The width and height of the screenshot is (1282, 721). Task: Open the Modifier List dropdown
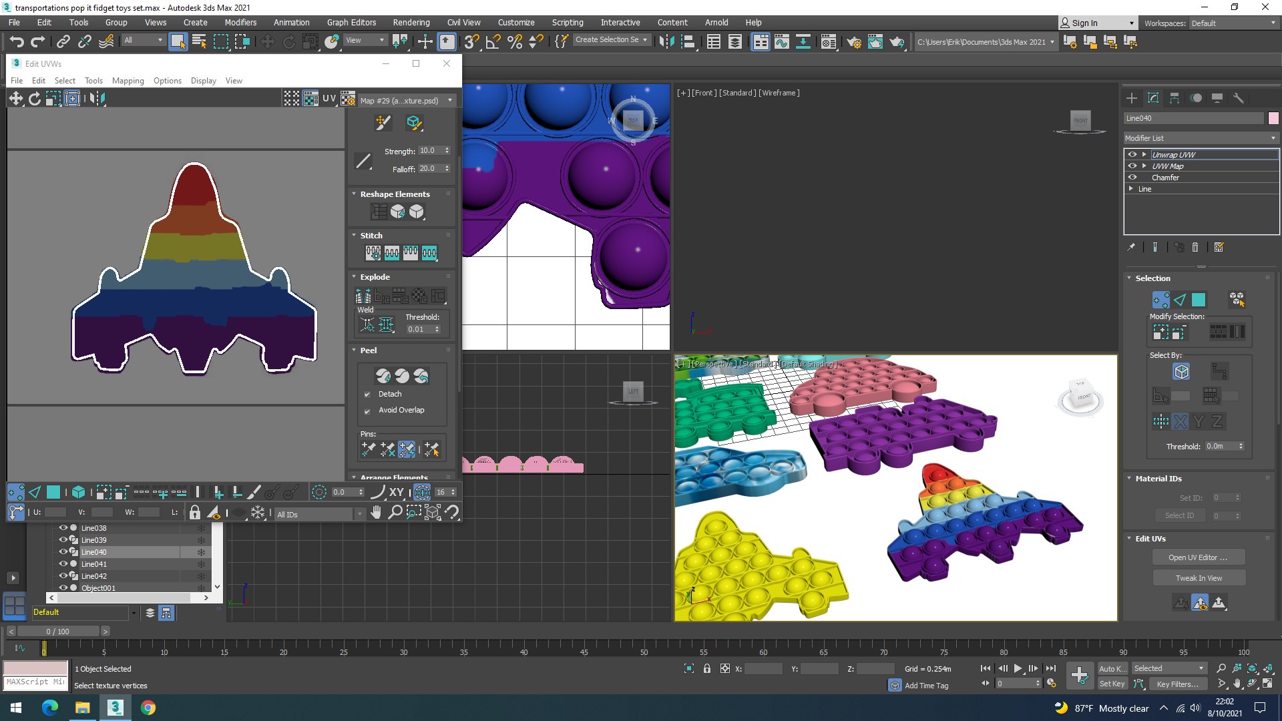[1201, 138]
